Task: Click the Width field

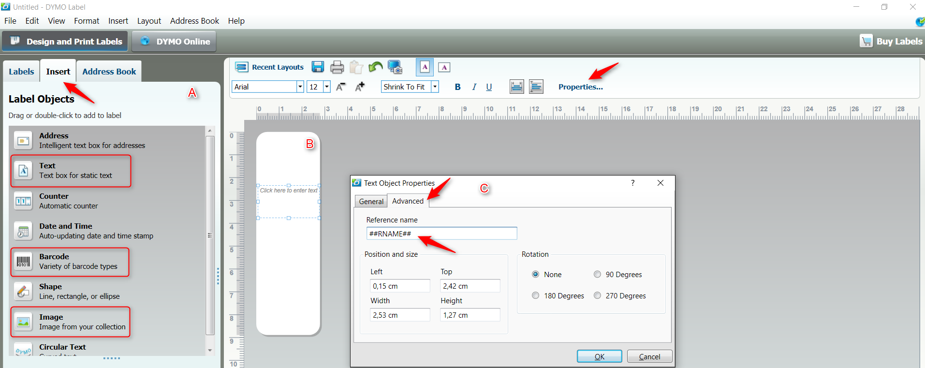Action: (x=400, y=315)
